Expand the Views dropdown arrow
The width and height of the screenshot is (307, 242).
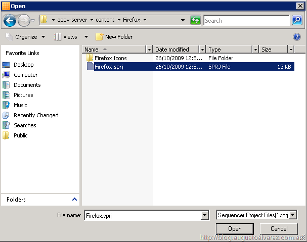[86, 37]
